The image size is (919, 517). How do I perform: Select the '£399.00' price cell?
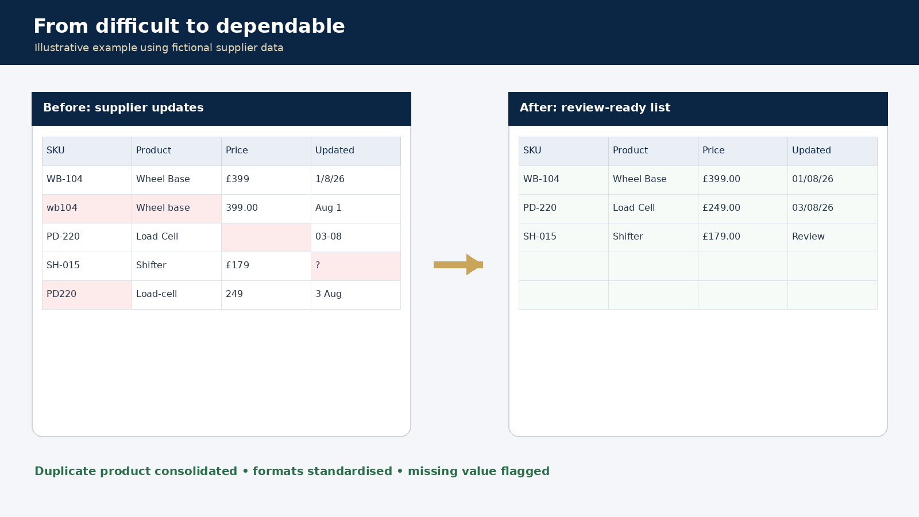[743, 180]
